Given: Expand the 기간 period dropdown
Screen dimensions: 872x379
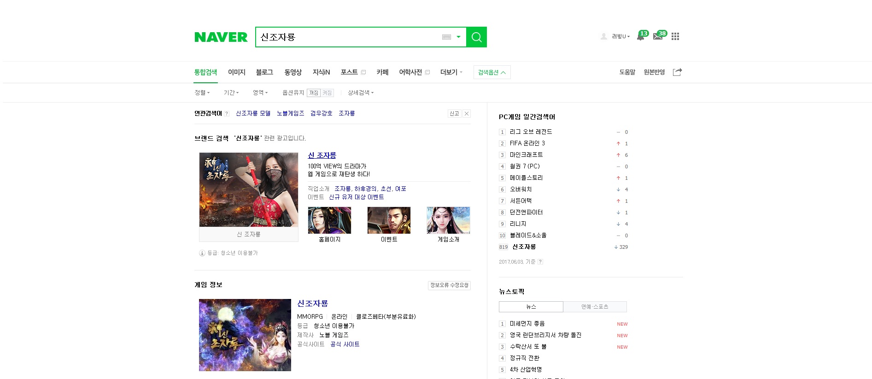Looking at the screenshot, I should click(x=231, y=93).
